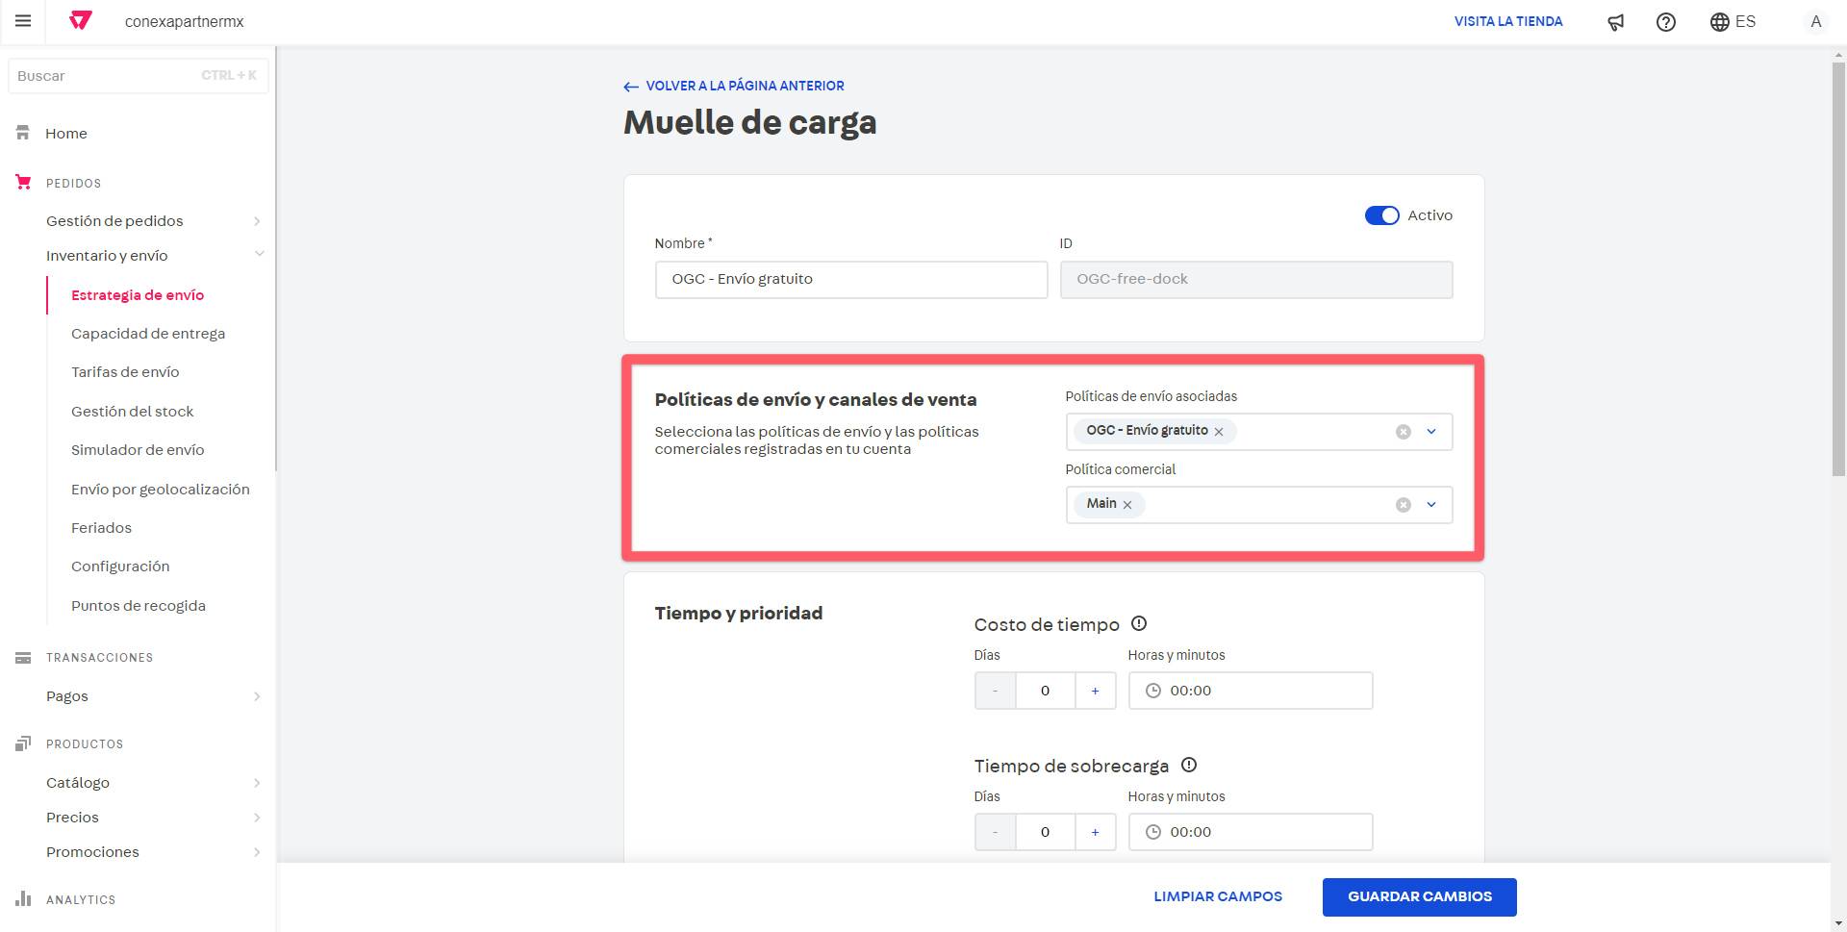Open Feriados menu item
This screenshot has width=1847, height=932.
coord(101,528)
